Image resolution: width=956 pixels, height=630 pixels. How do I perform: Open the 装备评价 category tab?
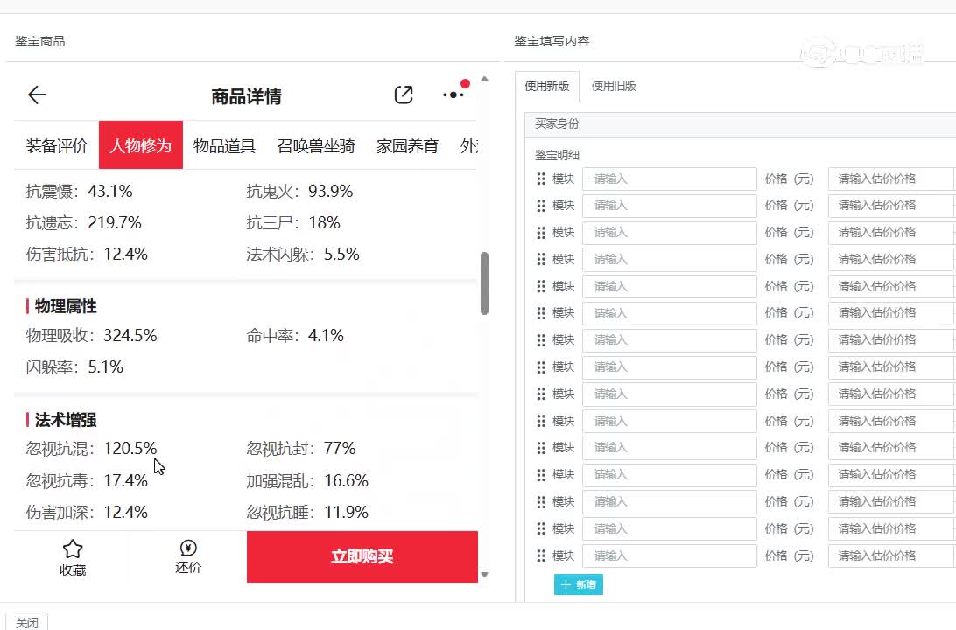(57, 145)
